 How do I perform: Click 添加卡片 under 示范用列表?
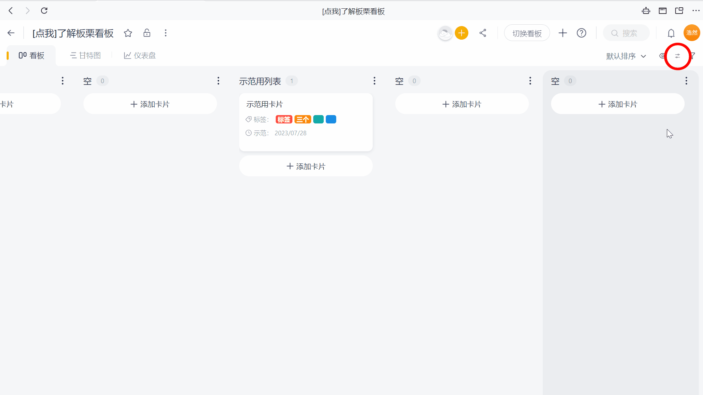tap(306, 166)
